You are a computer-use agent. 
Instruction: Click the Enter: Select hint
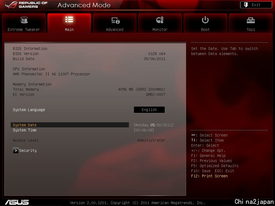coord(205,145)
